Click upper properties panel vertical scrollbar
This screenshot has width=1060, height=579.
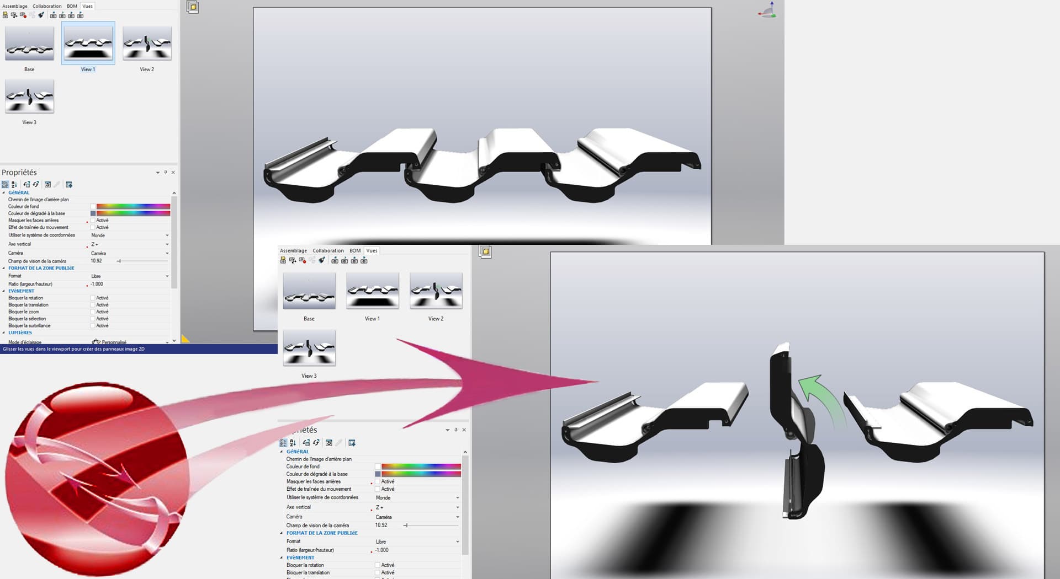(174, 243)
